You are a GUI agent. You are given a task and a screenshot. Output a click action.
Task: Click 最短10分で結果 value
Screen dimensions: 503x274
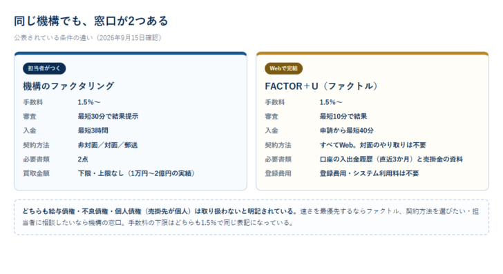click(343, 117)
